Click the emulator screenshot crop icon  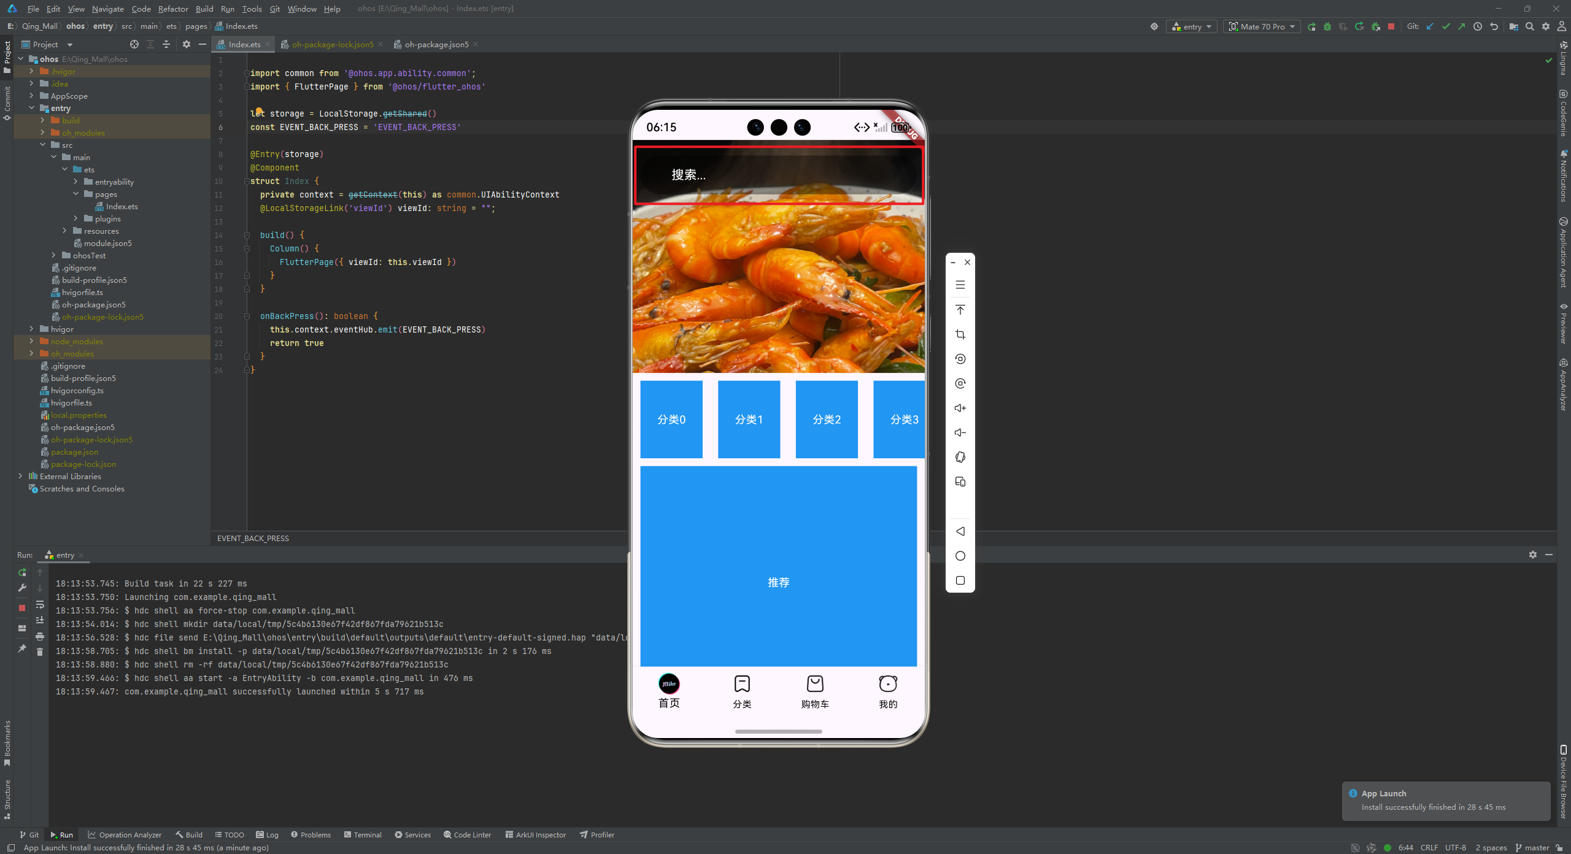click(960, 334)
